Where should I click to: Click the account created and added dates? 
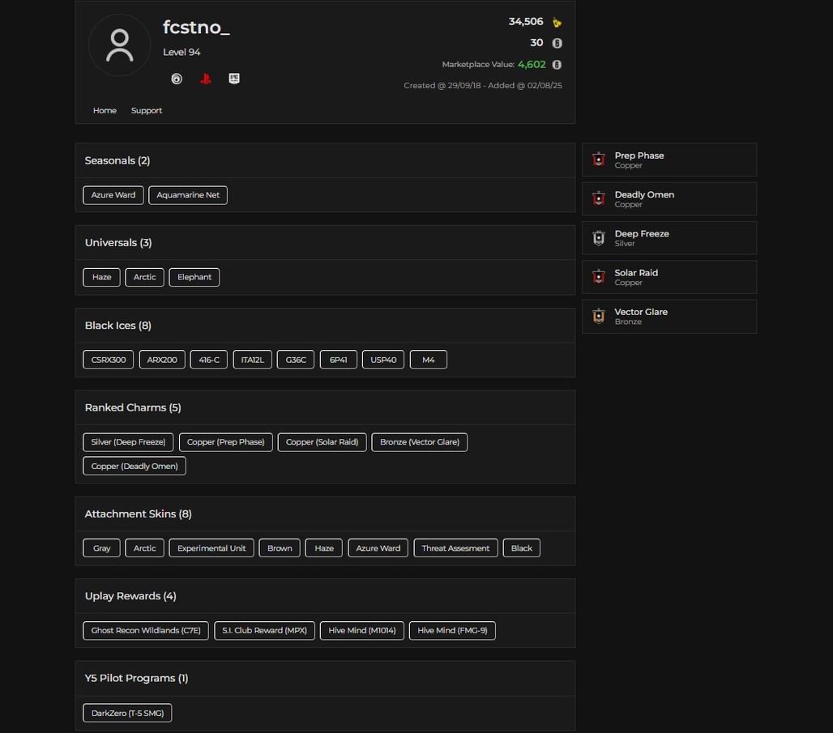(483, 85)
